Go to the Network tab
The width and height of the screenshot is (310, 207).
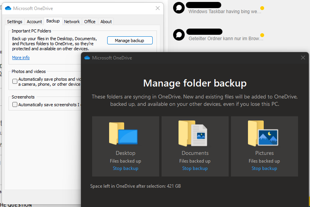point(72,22)
